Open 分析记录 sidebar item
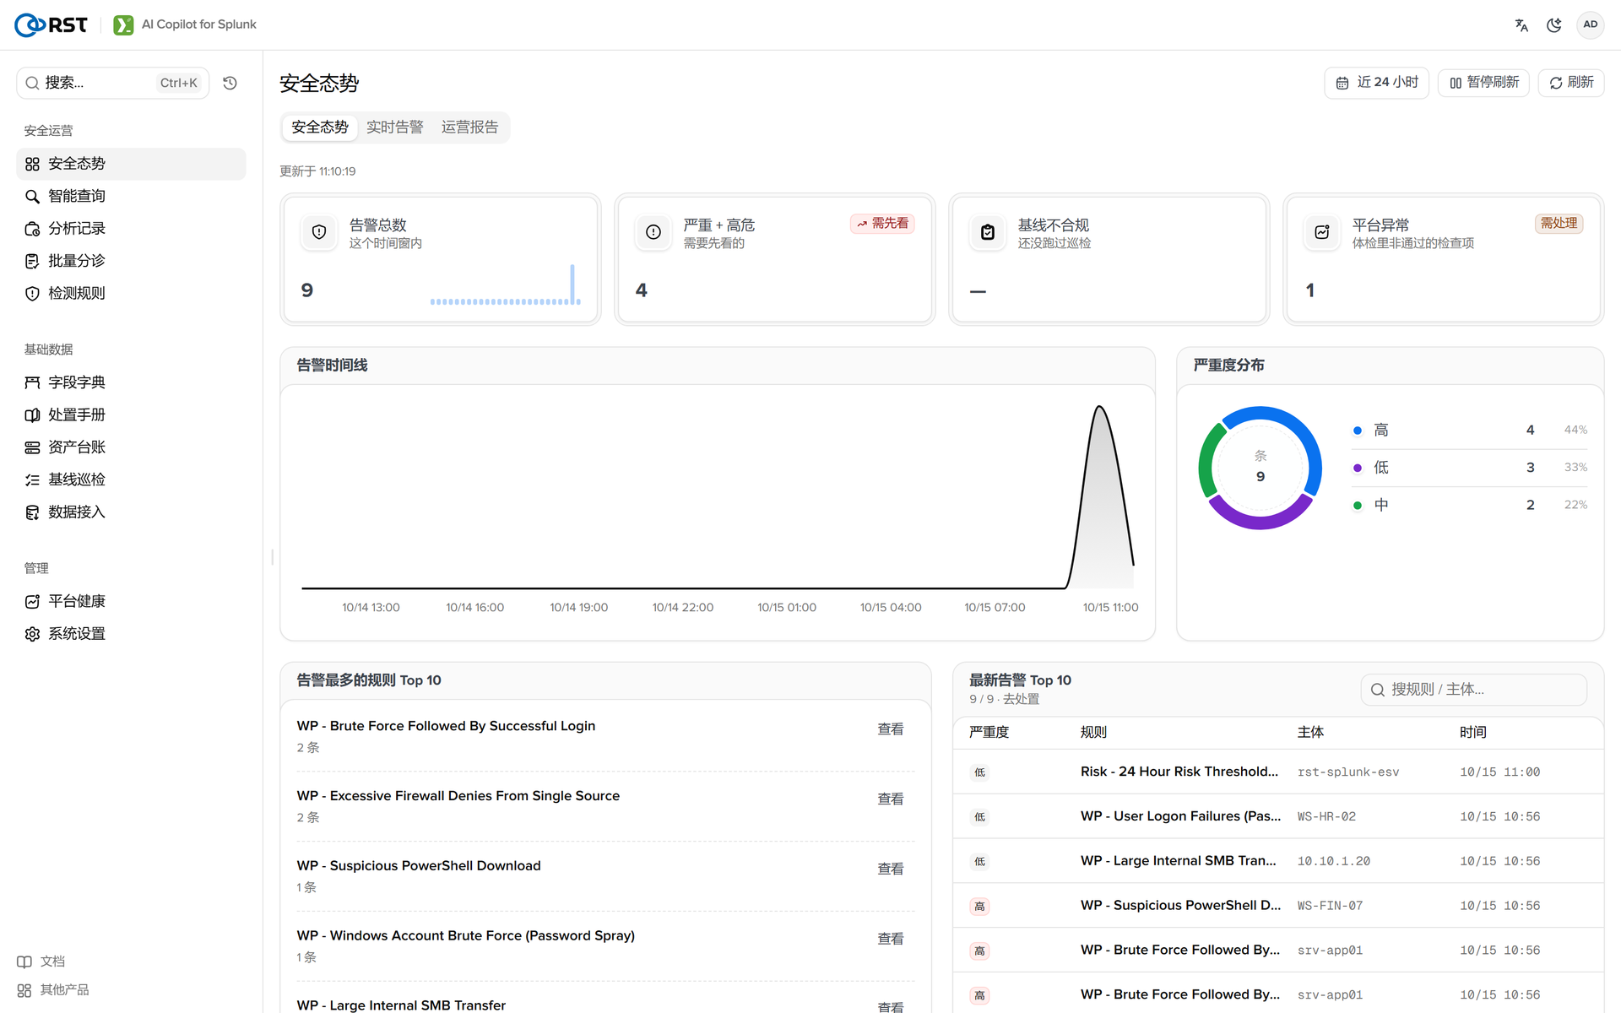1621x1013 pixels. (x=131, y=229)
